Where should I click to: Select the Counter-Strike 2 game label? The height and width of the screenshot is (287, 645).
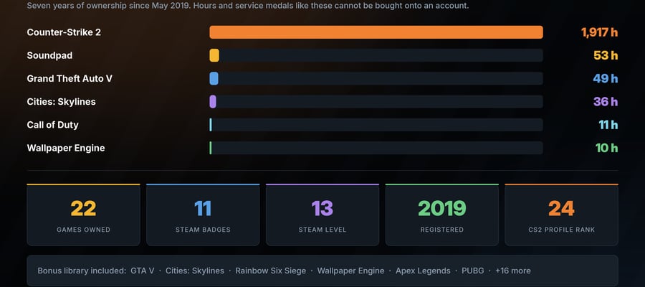(x=64, y=32)
